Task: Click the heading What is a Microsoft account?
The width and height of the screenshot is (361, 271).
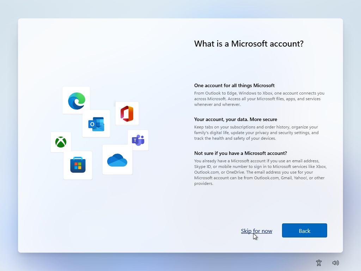Action: pyautogui.click(x=249, y=43)
